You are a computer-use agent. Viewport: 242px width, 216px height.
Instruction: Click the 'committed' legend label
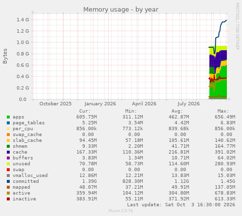click(x=26, y=181)
